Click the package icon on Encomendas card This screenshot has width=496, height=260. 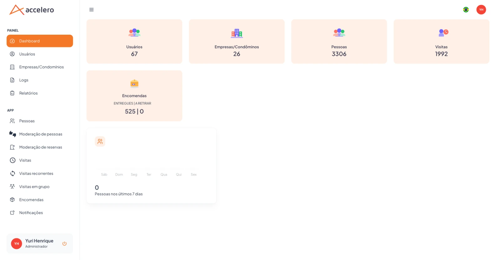pyautogui.click(x=134, y=84)
